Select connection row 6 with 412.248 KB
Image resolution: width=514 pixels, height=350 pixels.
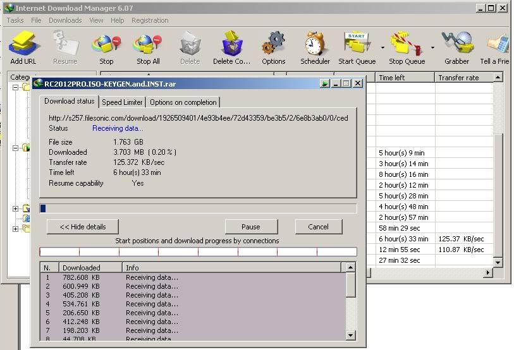193,322
